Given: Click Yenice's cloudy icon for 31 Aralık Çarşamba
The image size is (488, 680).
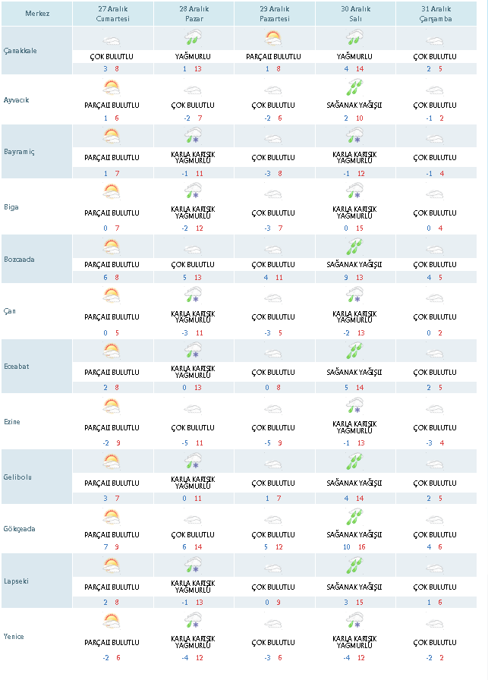Looking at the screenshot, I should [x=434, y=622].
